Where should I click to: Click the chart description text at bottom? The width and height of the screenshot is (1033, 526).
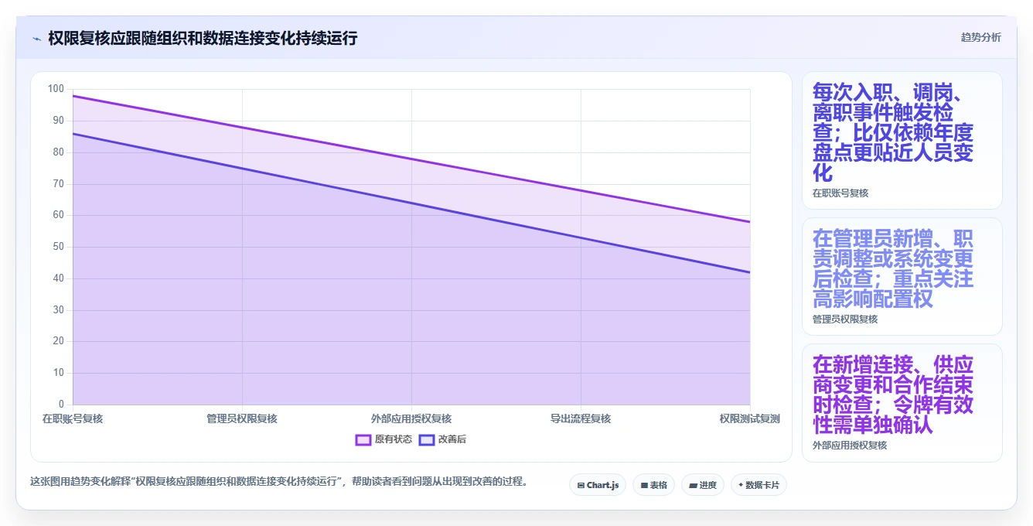[x=281, y=481]
